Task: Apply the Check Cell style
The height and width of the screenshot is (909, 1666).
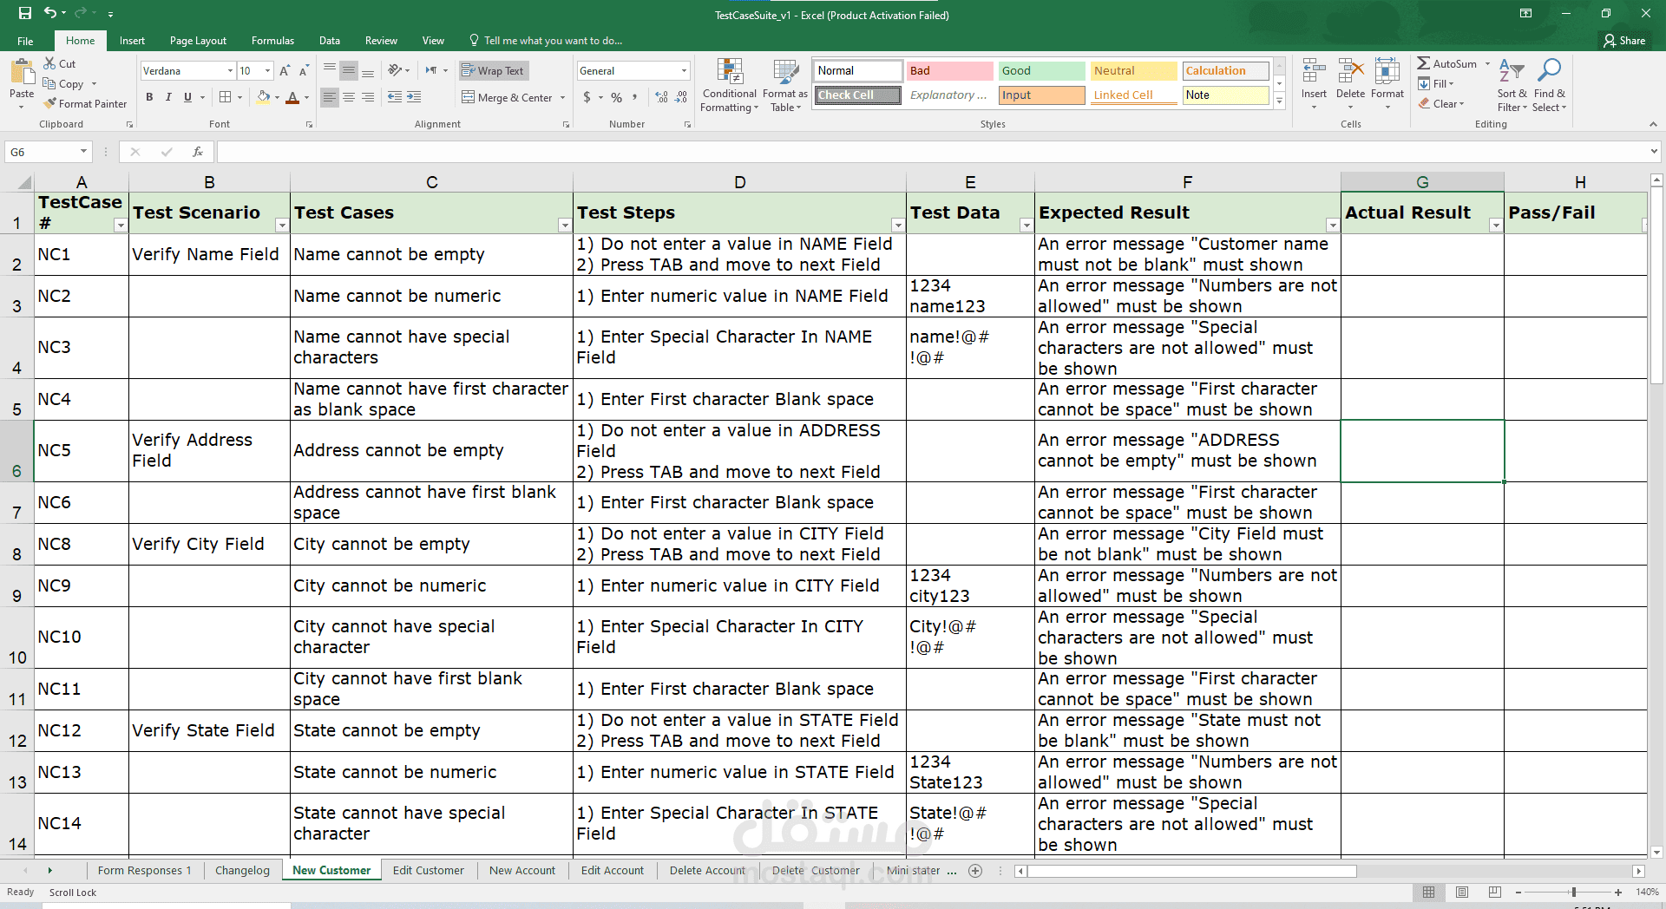Action: click(x=858, y=95)
